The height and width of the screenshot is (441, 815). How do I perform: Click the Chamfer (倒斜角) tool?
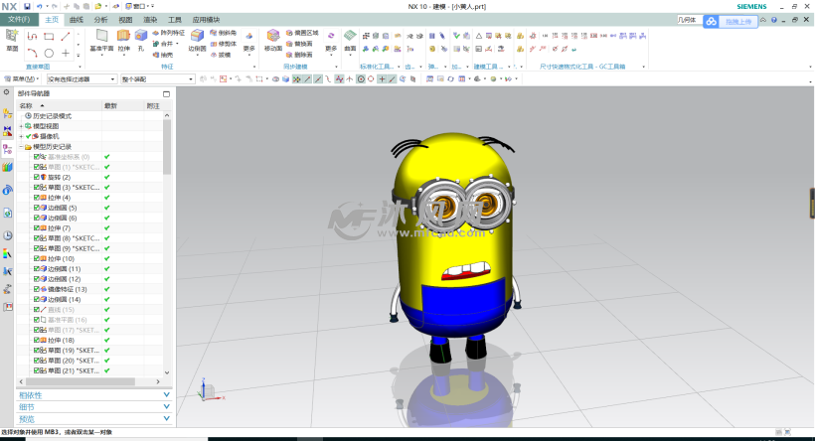point(224,33)
